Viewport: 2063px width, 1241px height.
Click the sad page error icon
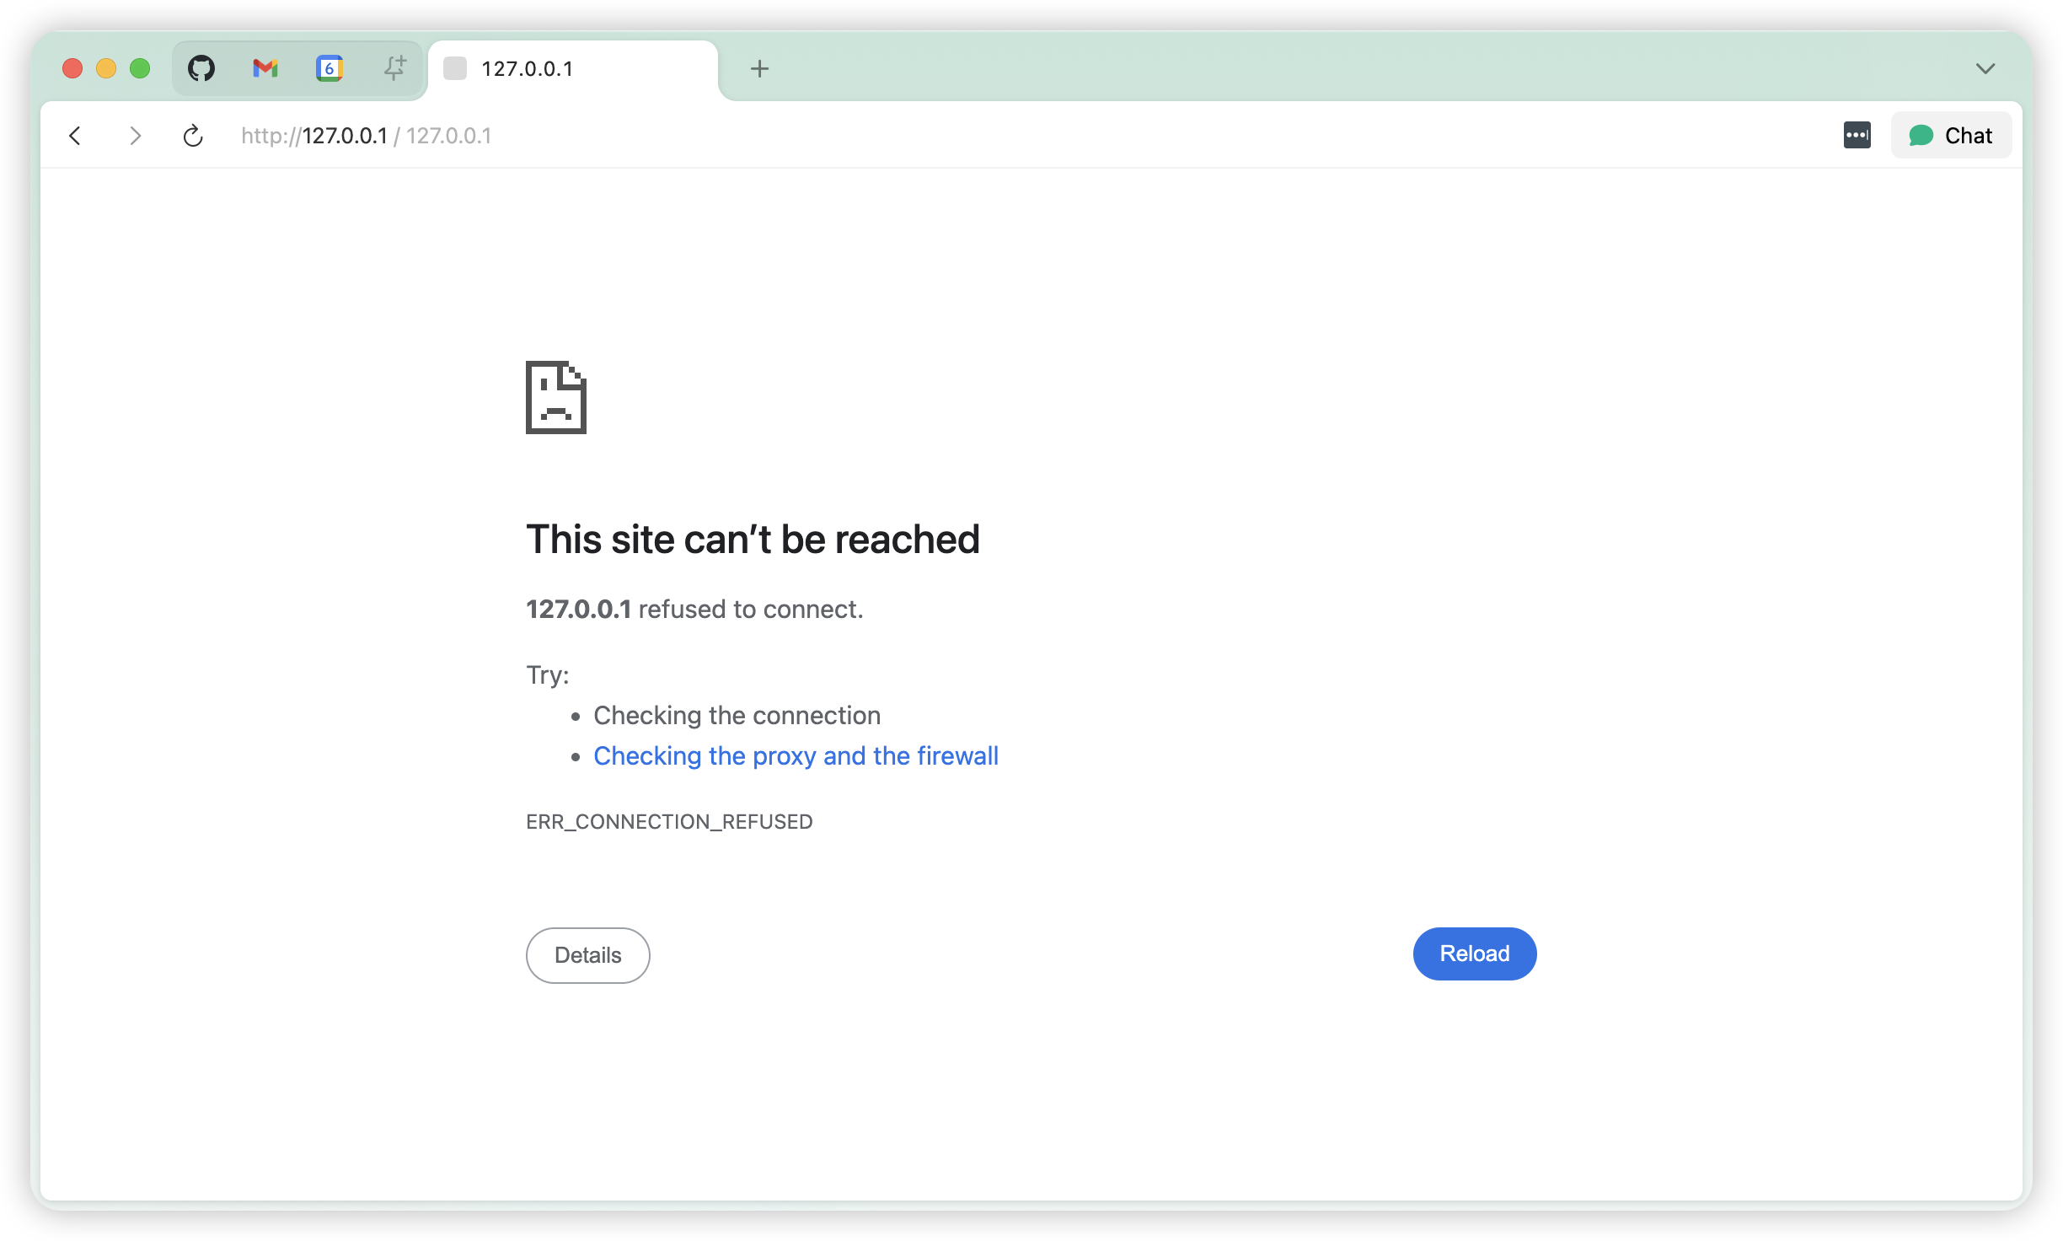tap(555, 397)
